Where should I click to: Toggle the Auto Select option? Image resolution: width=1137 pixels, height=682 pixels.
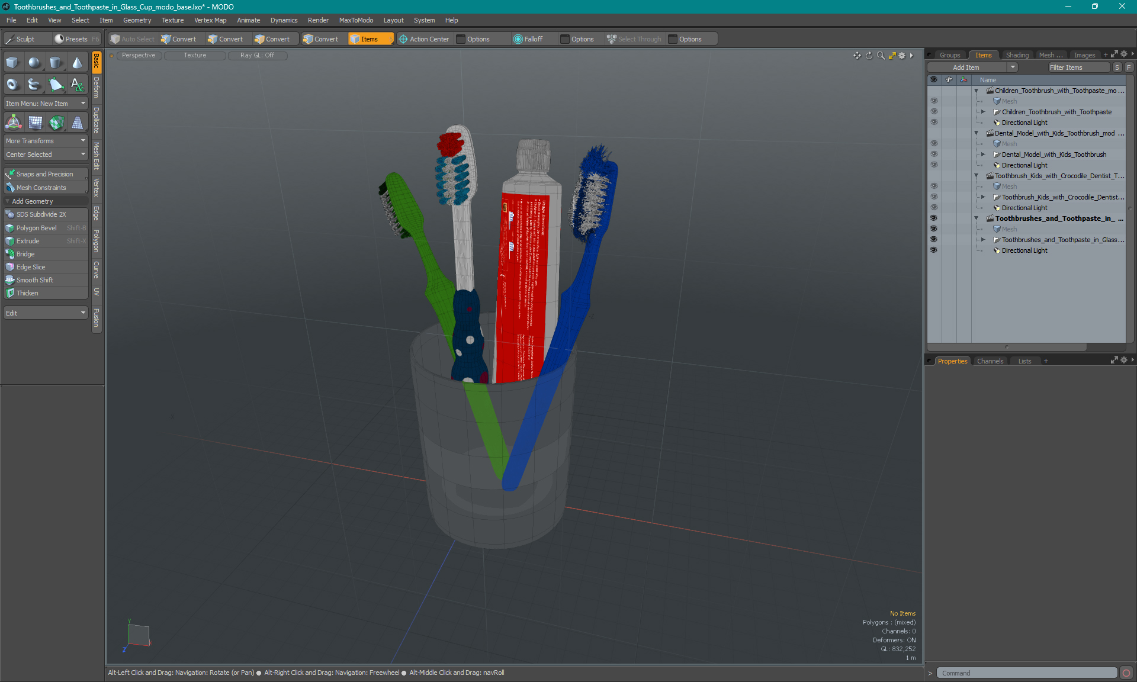coord(133,39)
